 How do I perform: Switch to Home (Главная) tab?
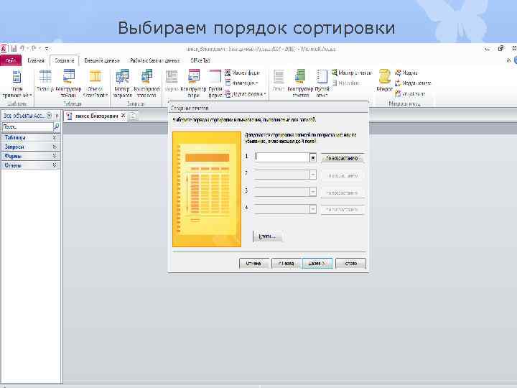[x=36, y=60]
